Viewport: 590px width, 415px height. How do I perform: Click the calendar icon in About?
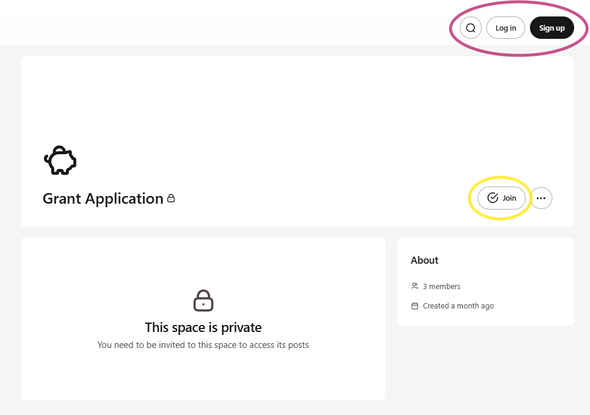coord(415,306)
